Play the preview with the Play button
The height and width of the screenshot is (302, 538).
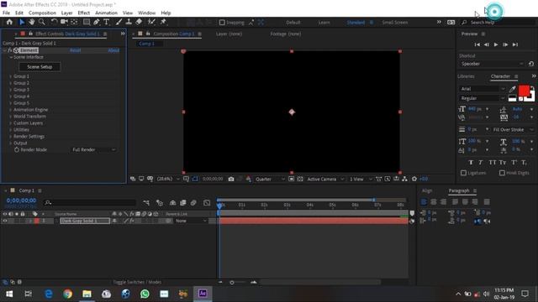496,44
